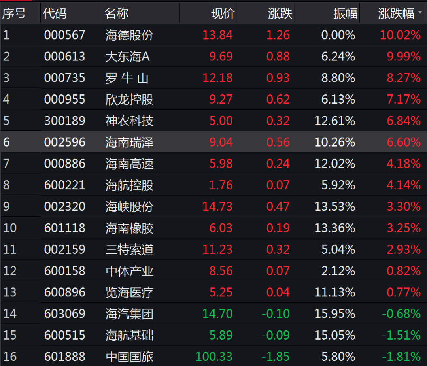Select stock name 中体产业
The width and height of the screenshot is (427, 366).
[x=129, y=271]
